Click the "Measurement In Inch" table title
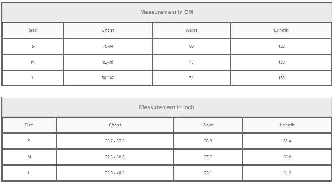 pyautogui.click(x=166, y=107)
